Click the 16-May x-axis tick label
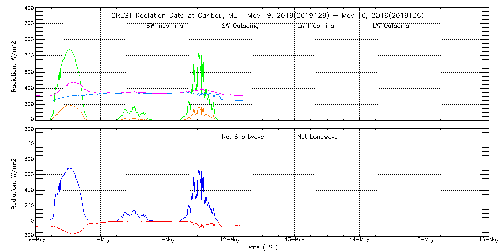504x252 pixels. click(x=488, y=240)
